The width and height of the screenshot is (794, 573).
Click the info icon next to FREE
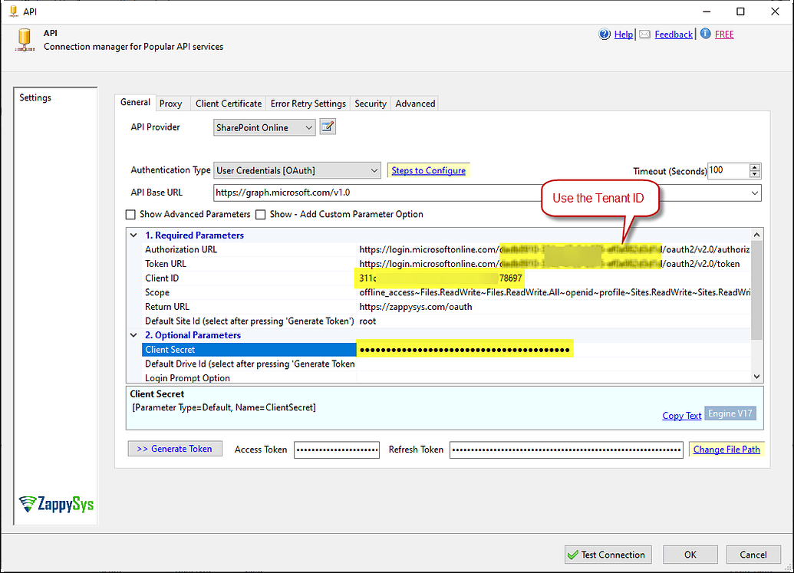(x=706, y=34)
